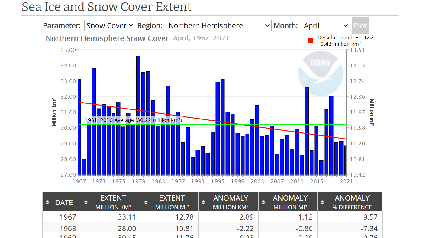Image resolution: width=423 pixels, height=238 pixels.
Task: Click sort arrows on Extent Million MI² column
Action: tap(146, 202)
